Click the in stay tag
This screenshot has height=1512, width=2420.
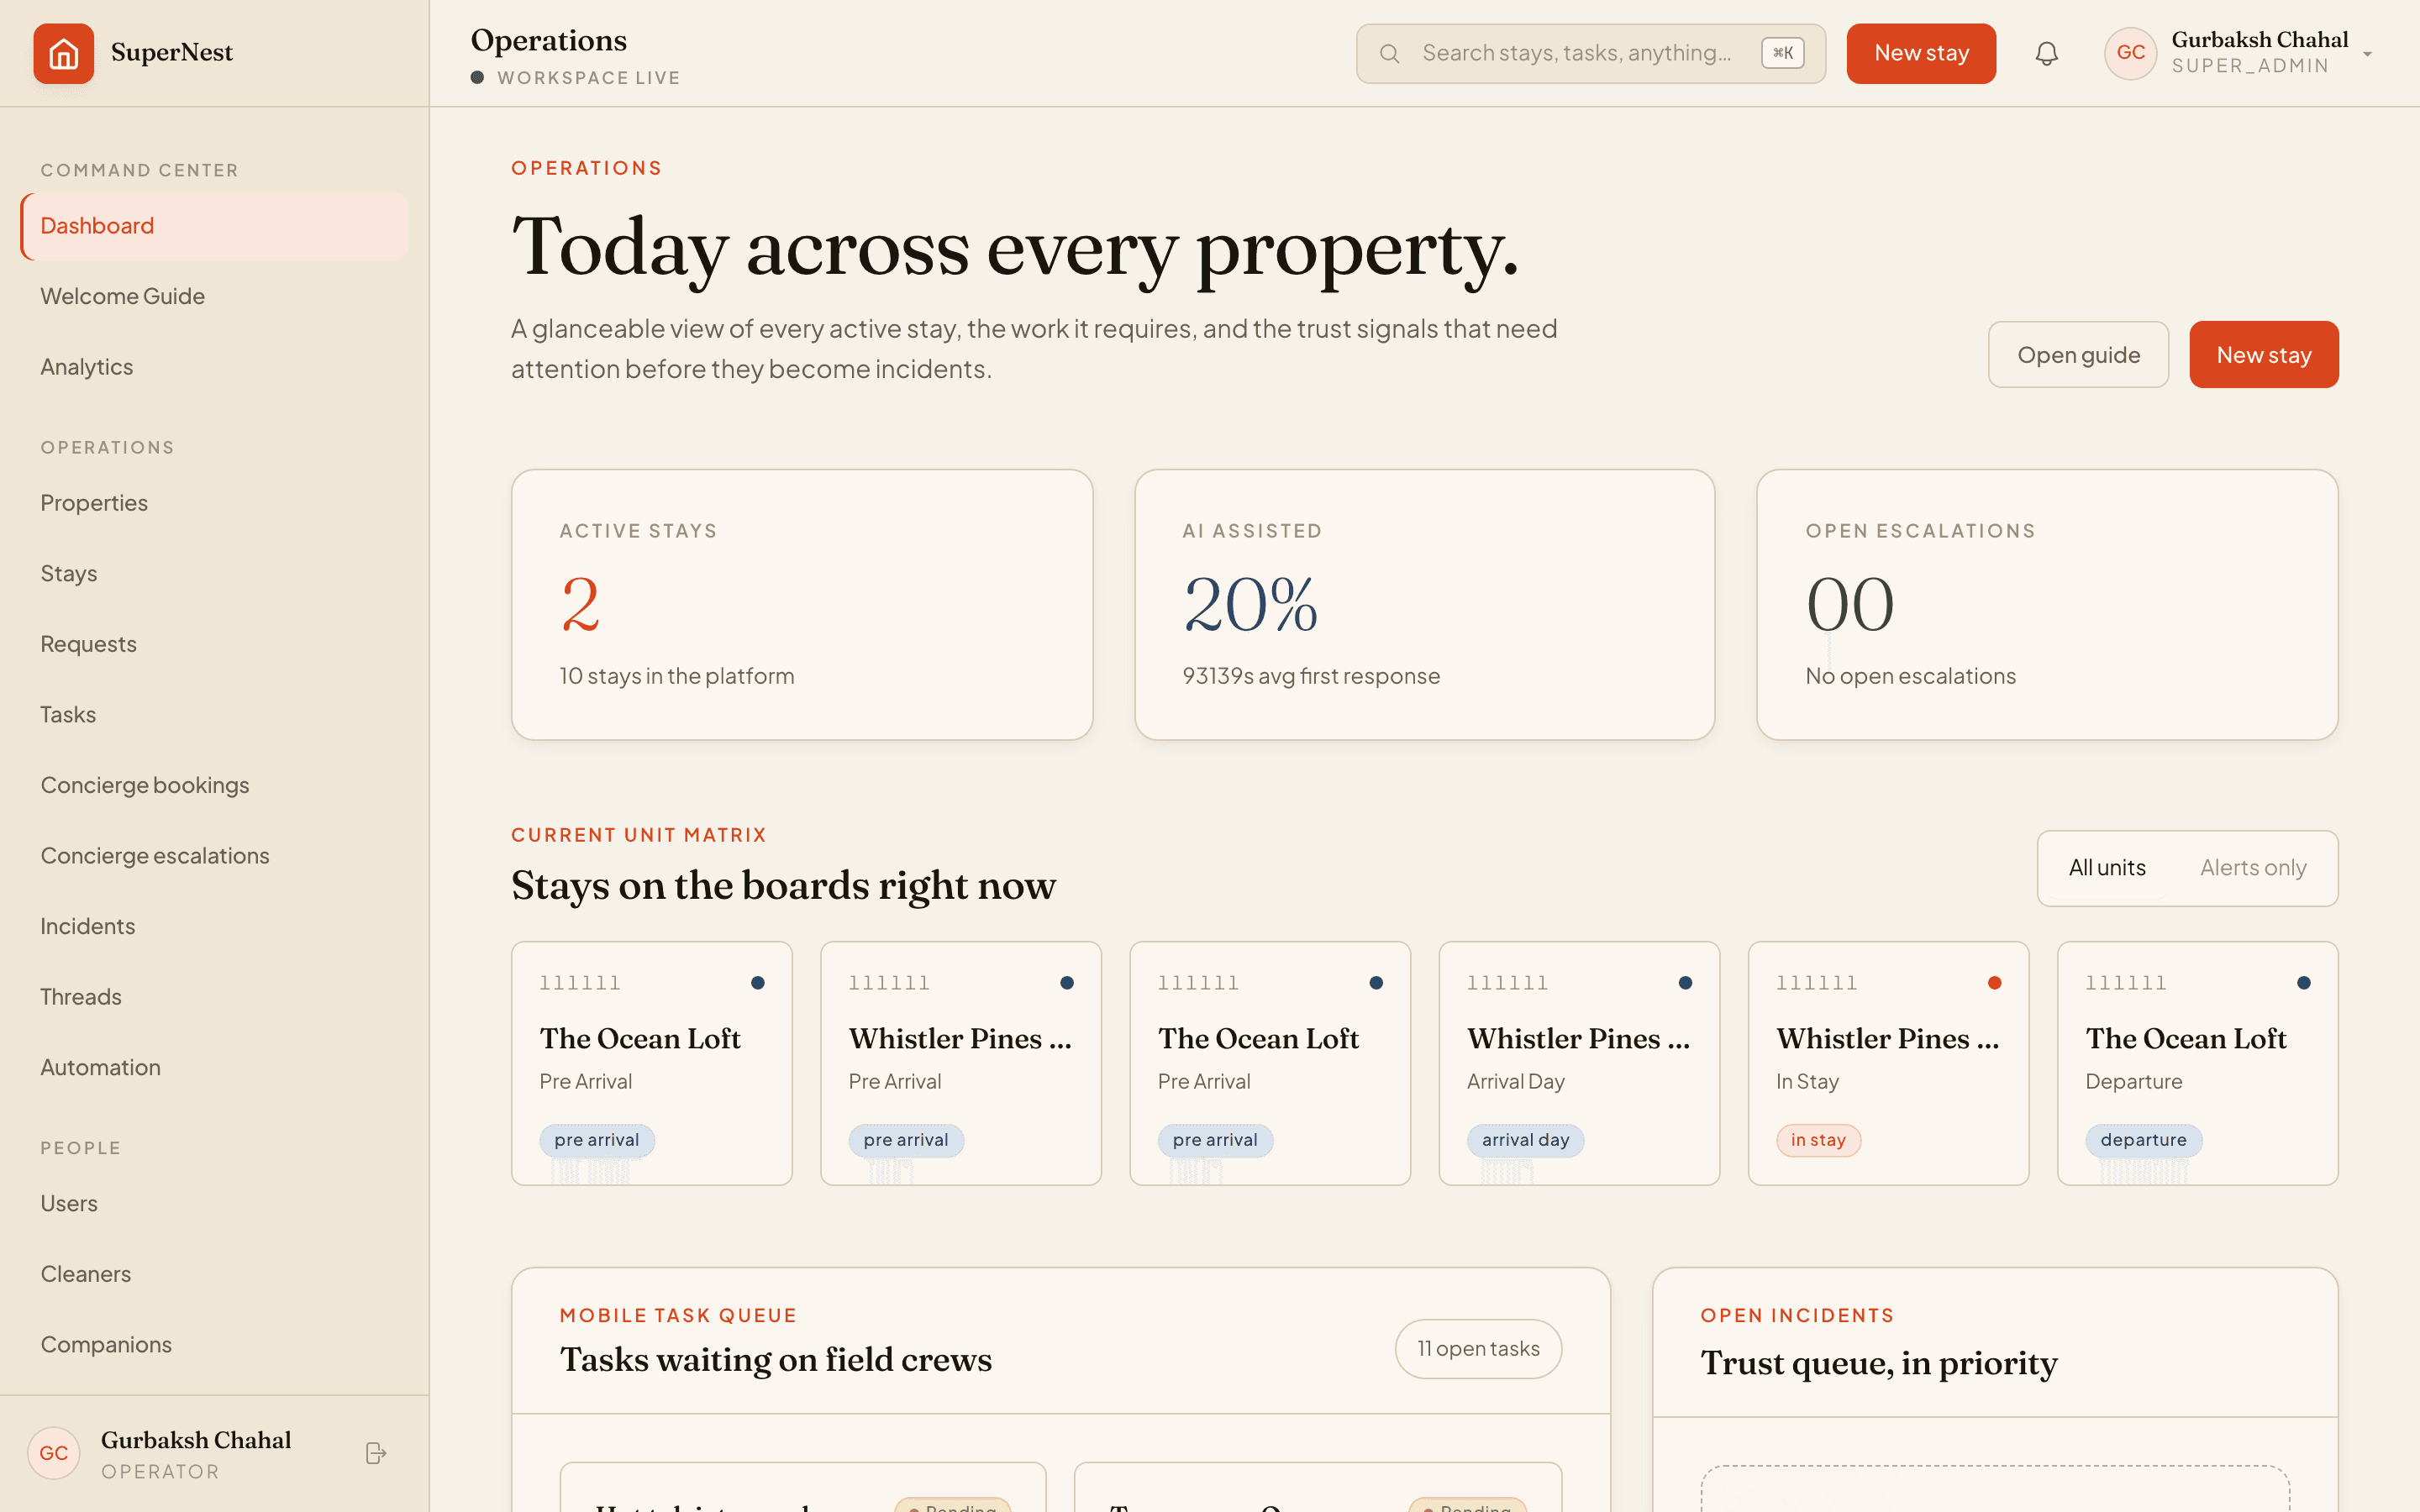[x=1818, y=1140]
